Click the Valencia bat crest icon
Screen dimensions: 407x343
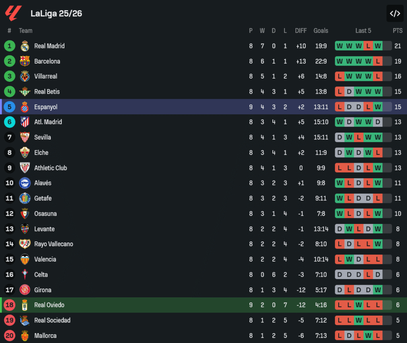coord(25,259)
